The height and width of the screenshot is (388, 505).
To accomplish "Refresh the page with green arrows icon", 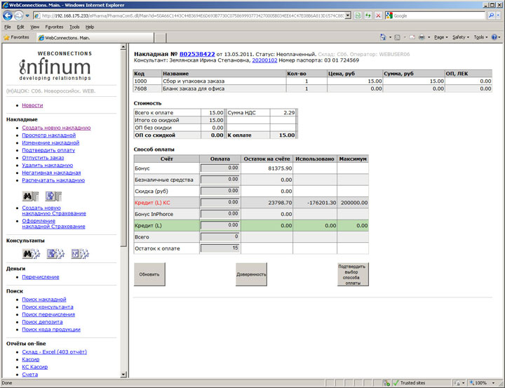I will (368, 15).
